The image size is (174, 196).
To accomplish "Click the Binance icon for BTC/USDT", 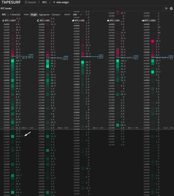I will click(3, 20).
